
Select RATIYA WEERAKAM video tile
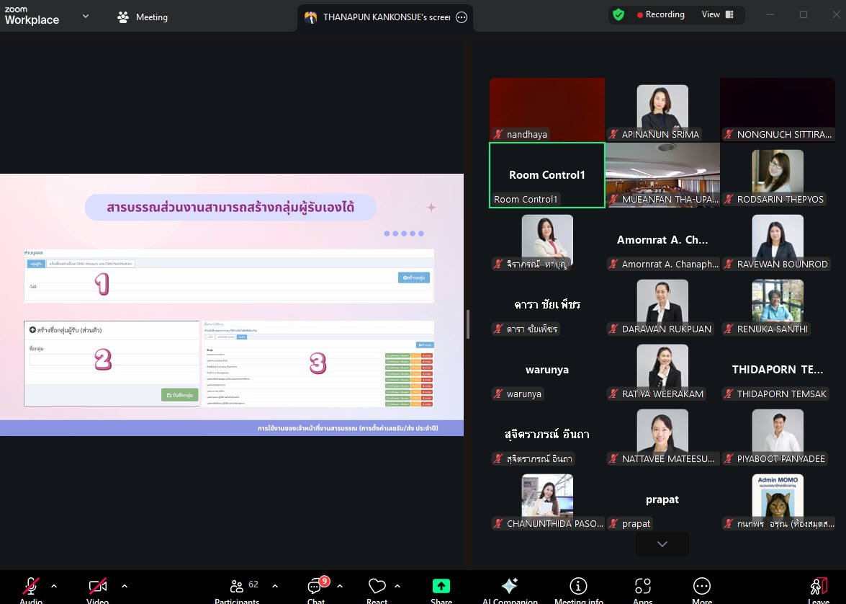click(662, 370)
